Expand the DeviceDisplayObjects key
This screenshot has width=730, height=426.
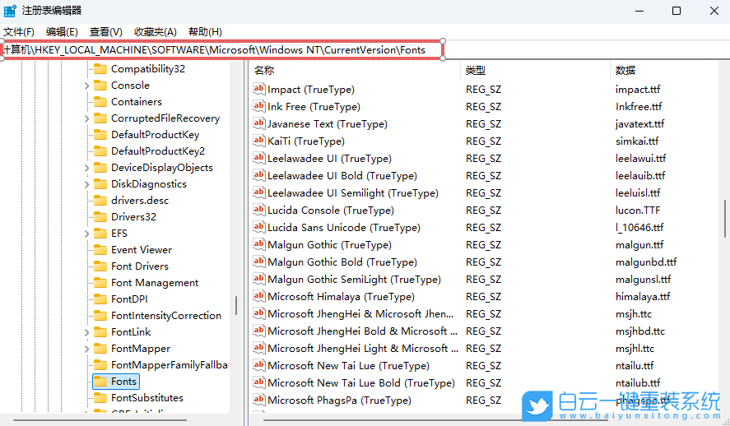[87, 168]
